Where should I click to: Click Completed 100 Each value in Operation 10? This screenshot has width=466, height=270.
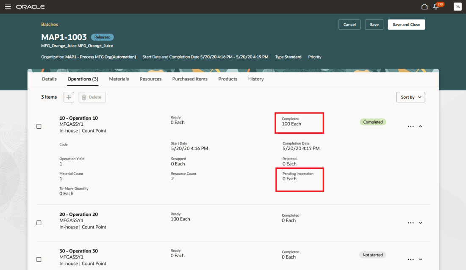pyautogui.click(x=291, y=124)
